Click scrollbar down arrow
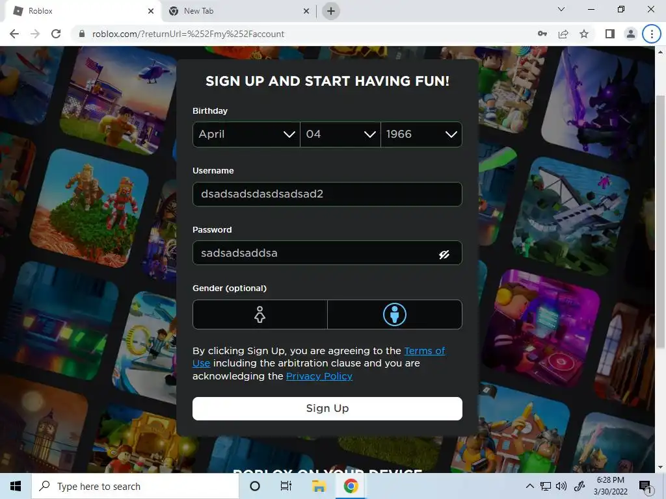 pyautogui.click(x=660, y=468)
